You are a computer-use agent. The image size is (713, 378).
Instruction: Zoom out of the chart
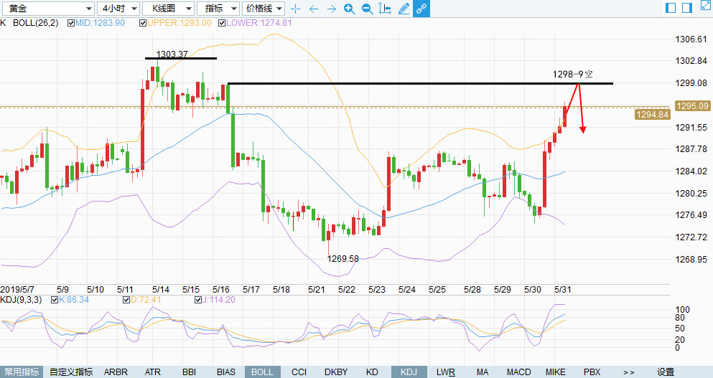[x=367, y=9]
